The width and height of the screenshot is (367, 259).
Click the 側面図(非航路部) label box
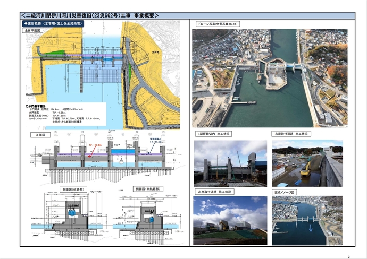pos(148,189)
